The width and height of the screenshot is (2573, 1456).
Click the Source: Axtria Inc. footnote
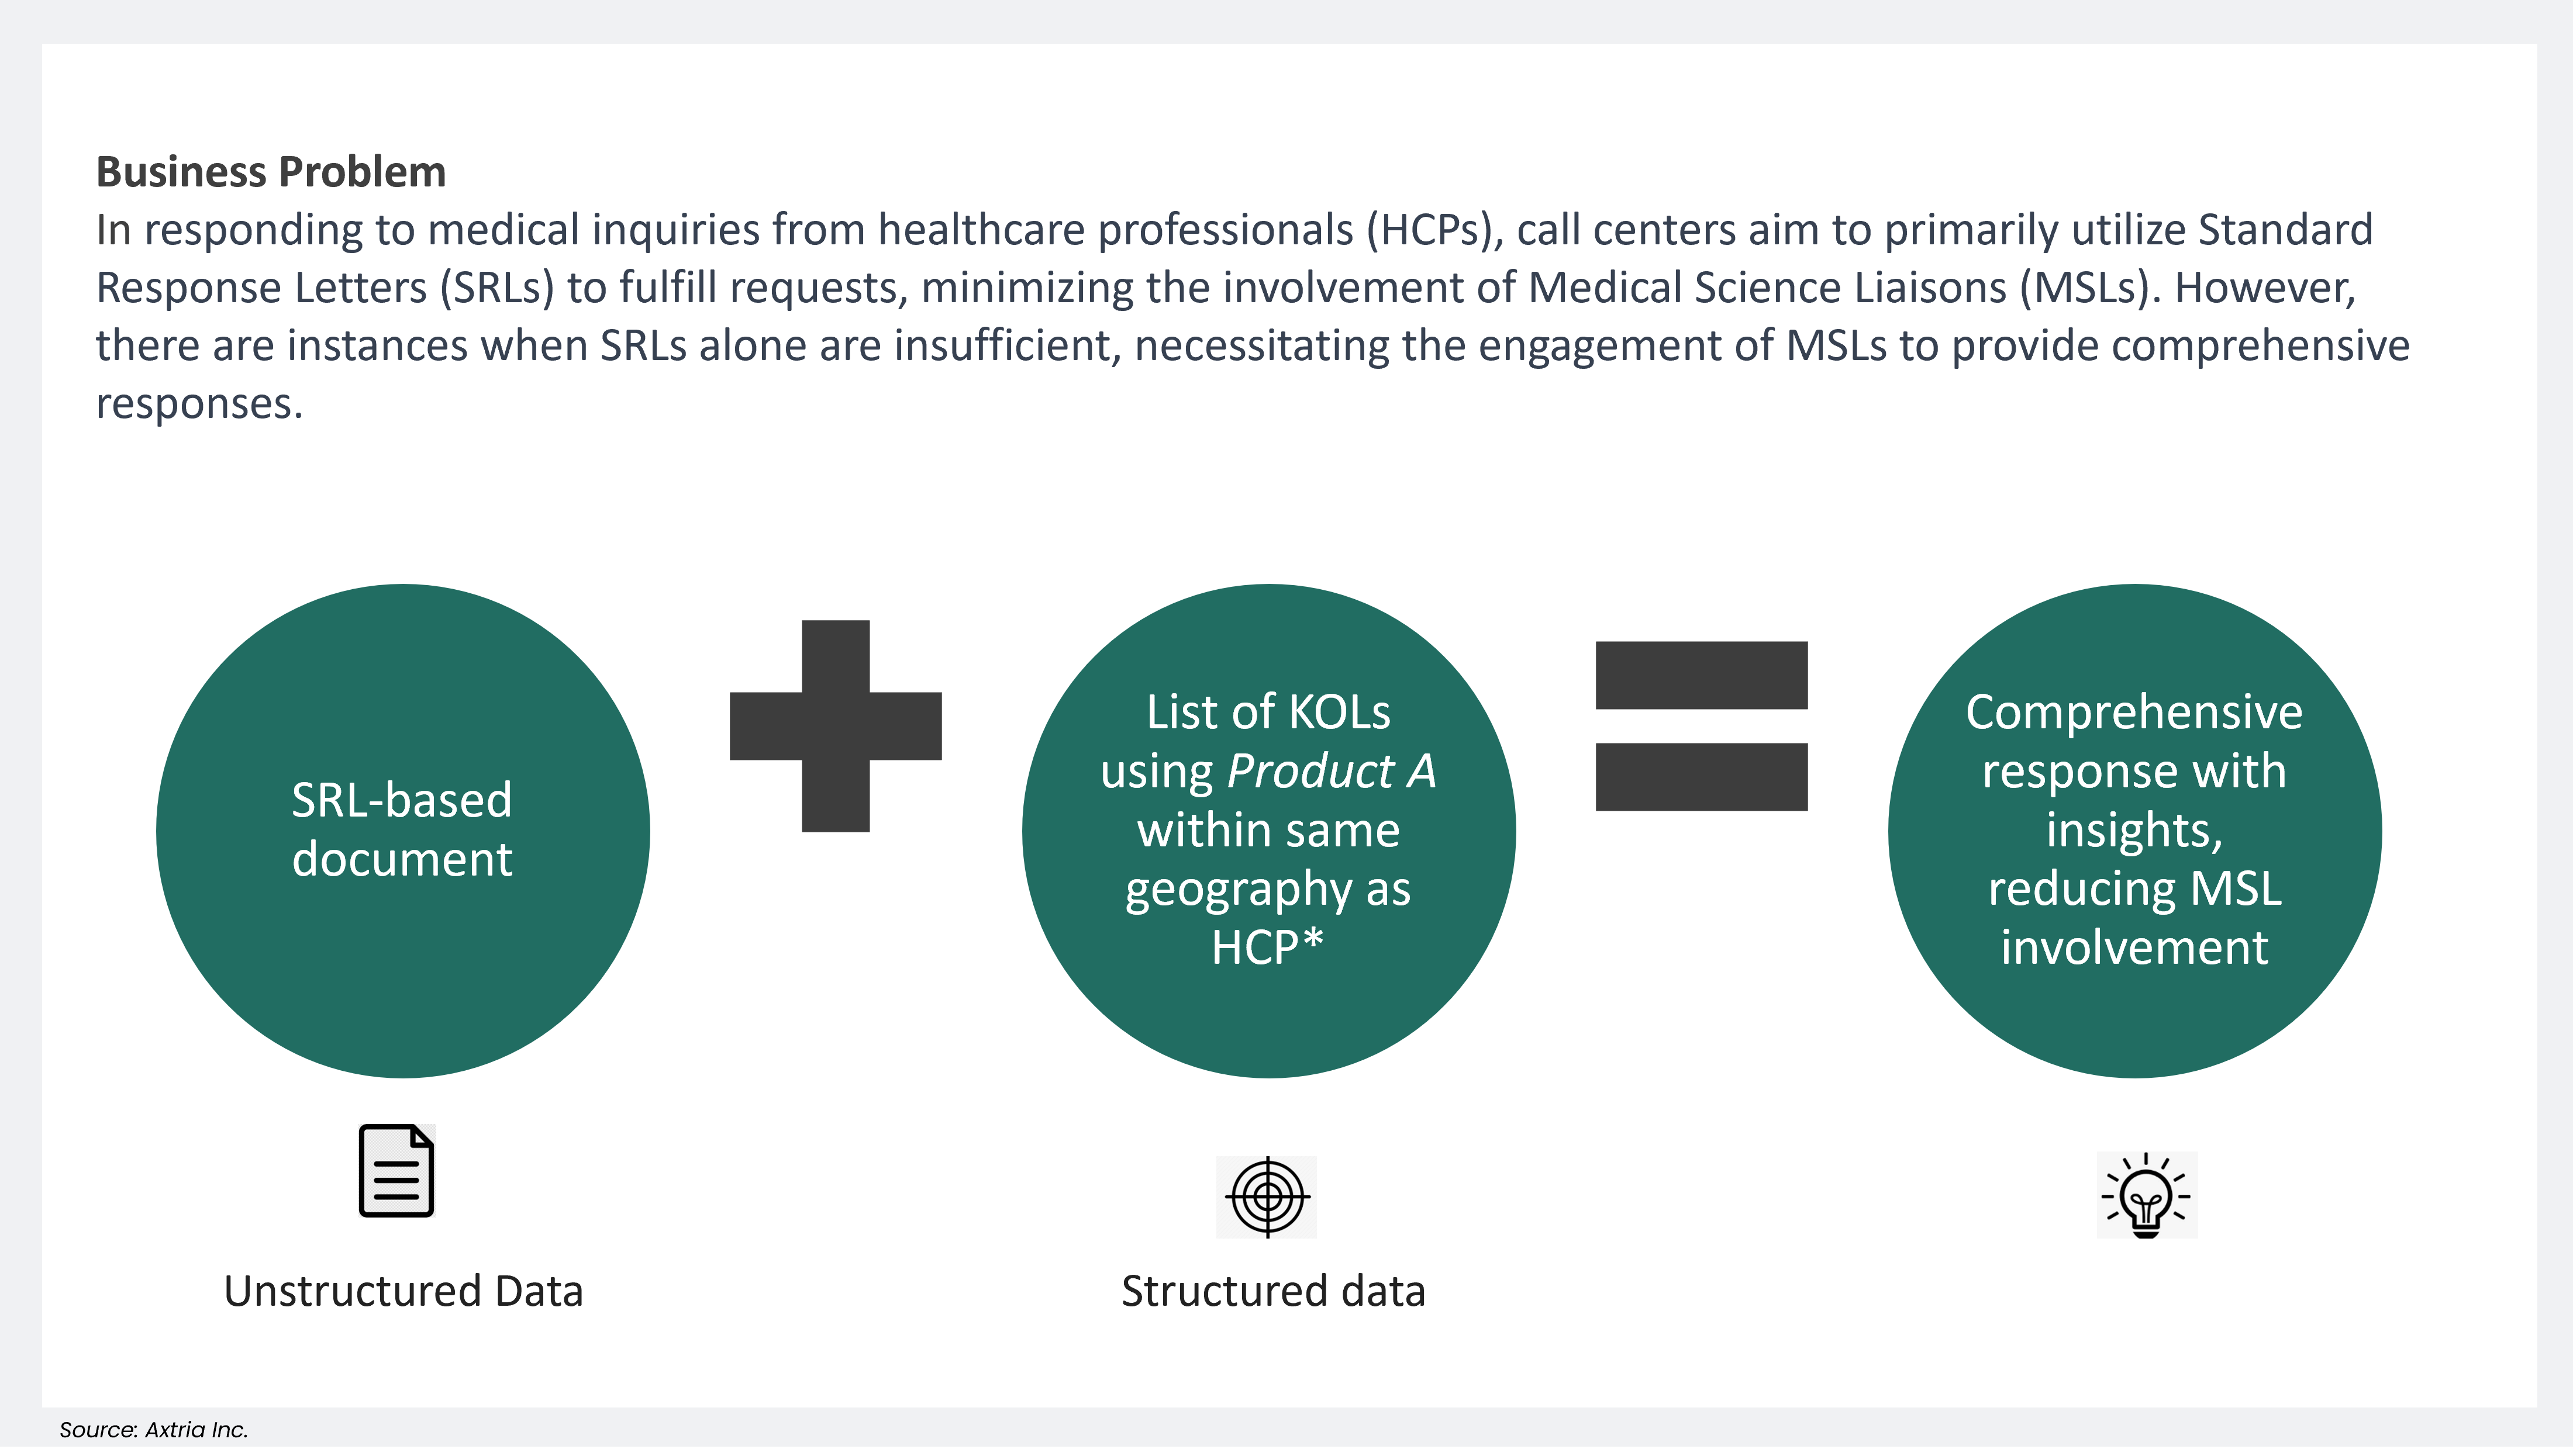click(153, 1430)
